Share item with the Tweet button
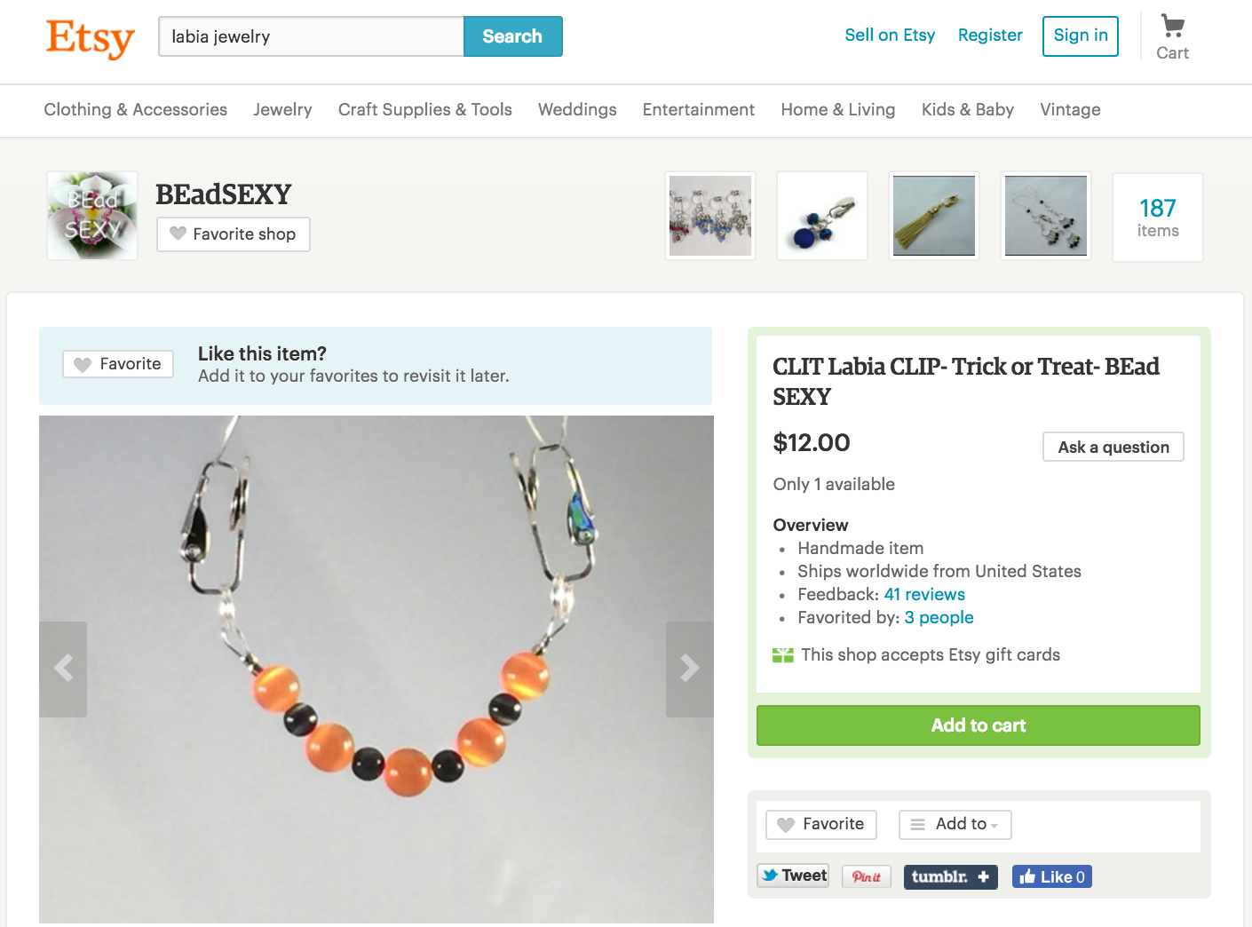This screenshot has width=1252, height=927. coord(793,875)
